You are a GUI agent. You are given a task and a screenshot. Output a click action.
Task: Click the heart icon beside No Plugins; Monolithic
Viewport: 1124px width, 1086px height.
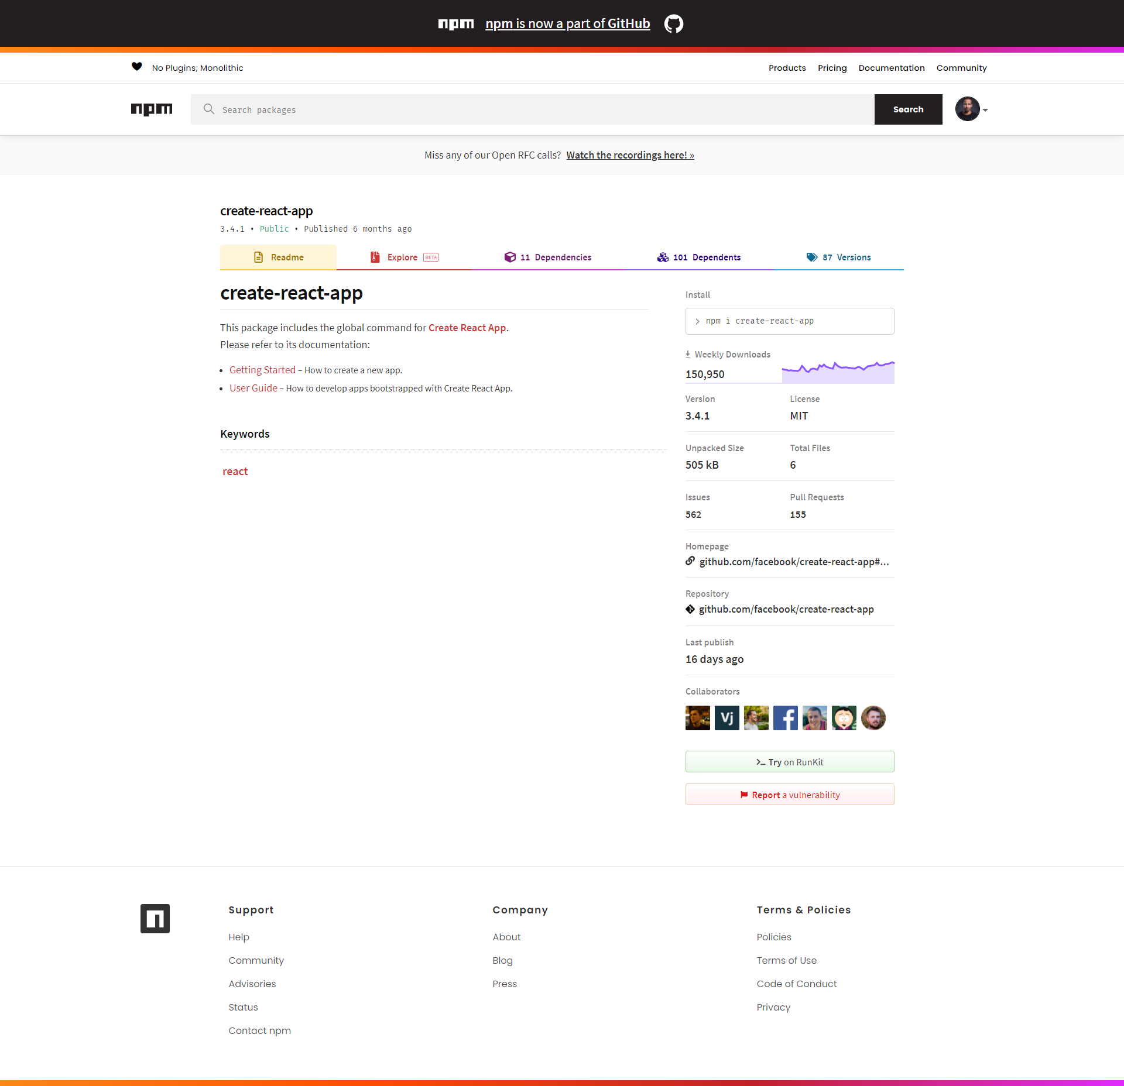(136, 67)
